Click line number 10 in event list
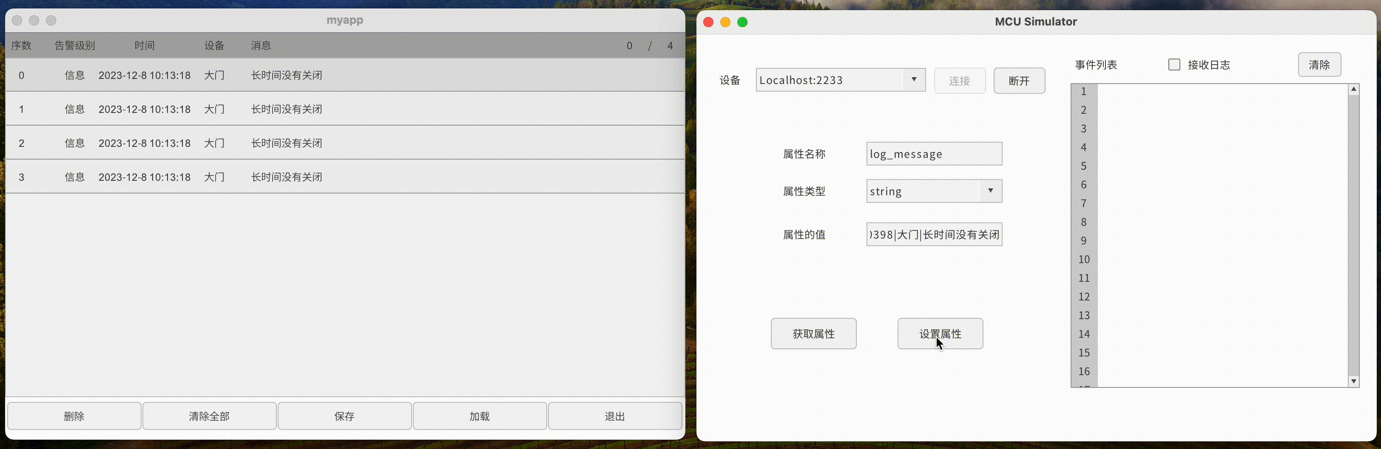The width and height of the screenshot is (1381, 449). (1084, 260)
